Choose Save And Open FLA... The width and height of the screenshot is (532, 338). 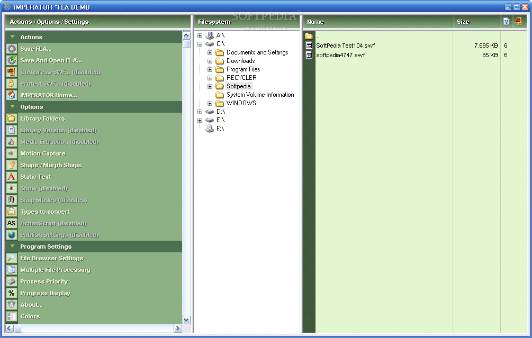(51, 60)
